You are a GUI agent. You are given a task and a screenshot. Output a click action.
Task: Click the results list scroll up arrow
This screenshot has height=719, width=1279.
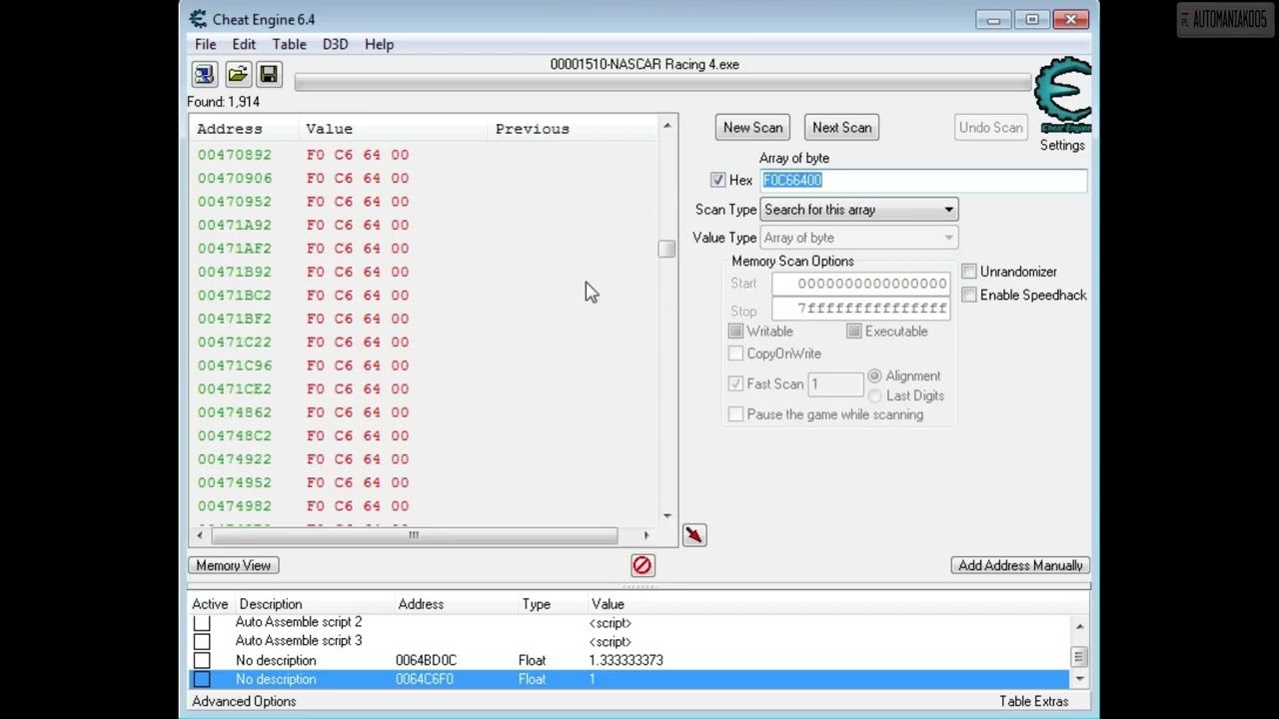(x=666, y=126)
